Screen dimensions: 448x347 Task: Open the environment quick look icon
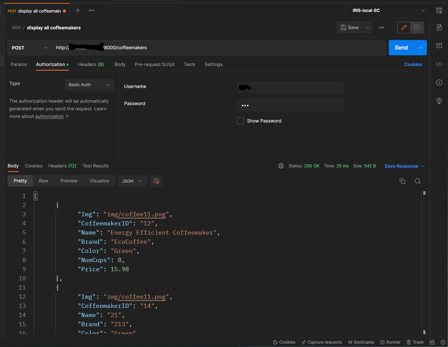tap(439, 11)
